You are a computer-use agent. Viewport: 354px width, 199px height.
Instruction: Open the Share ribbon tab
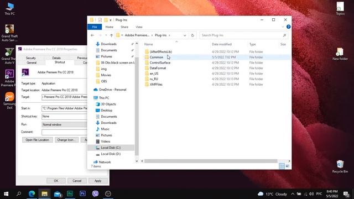click(124, 27)
